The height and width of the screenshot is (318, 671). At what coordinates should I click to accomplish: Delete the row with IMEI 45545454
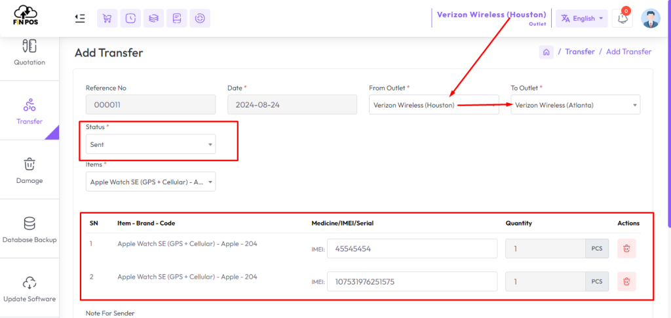tap(626, 248)
